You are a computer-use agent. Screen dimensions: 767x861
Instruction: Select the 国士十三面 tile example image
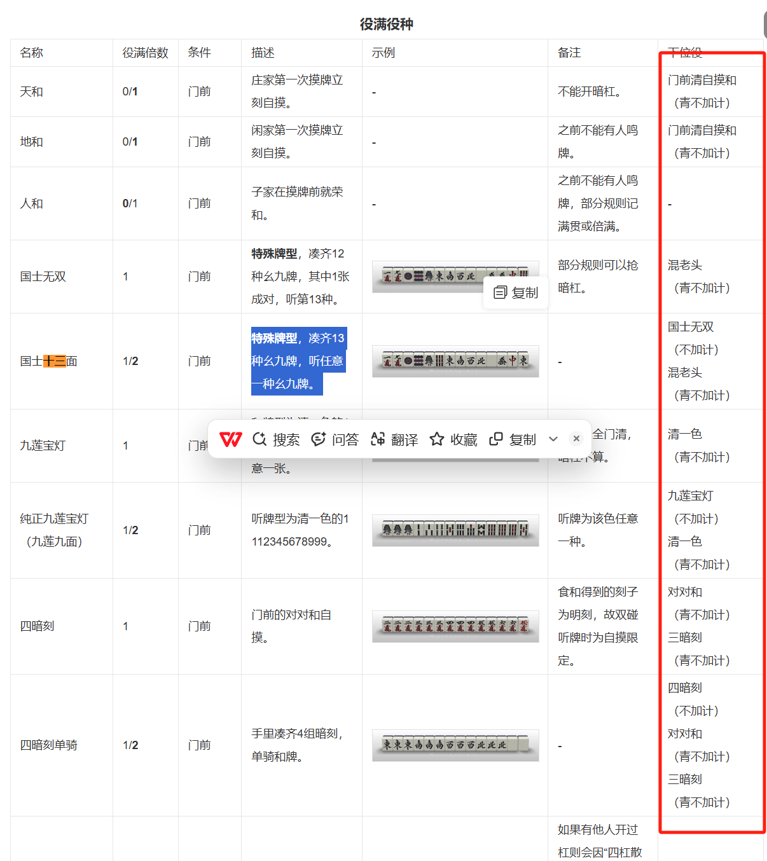click(455, 361)
